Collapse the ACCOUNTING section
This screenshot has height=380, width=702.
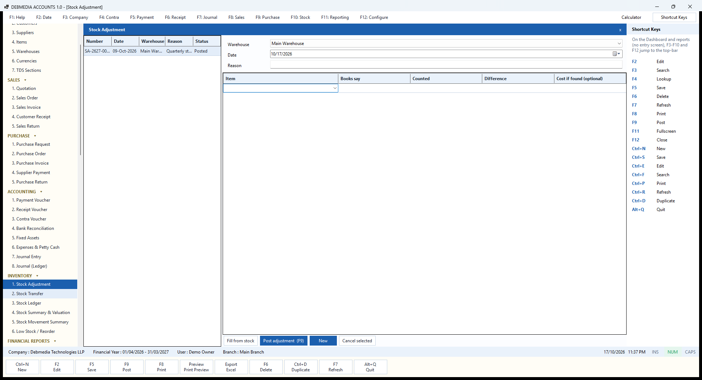(x=41, y=192)
